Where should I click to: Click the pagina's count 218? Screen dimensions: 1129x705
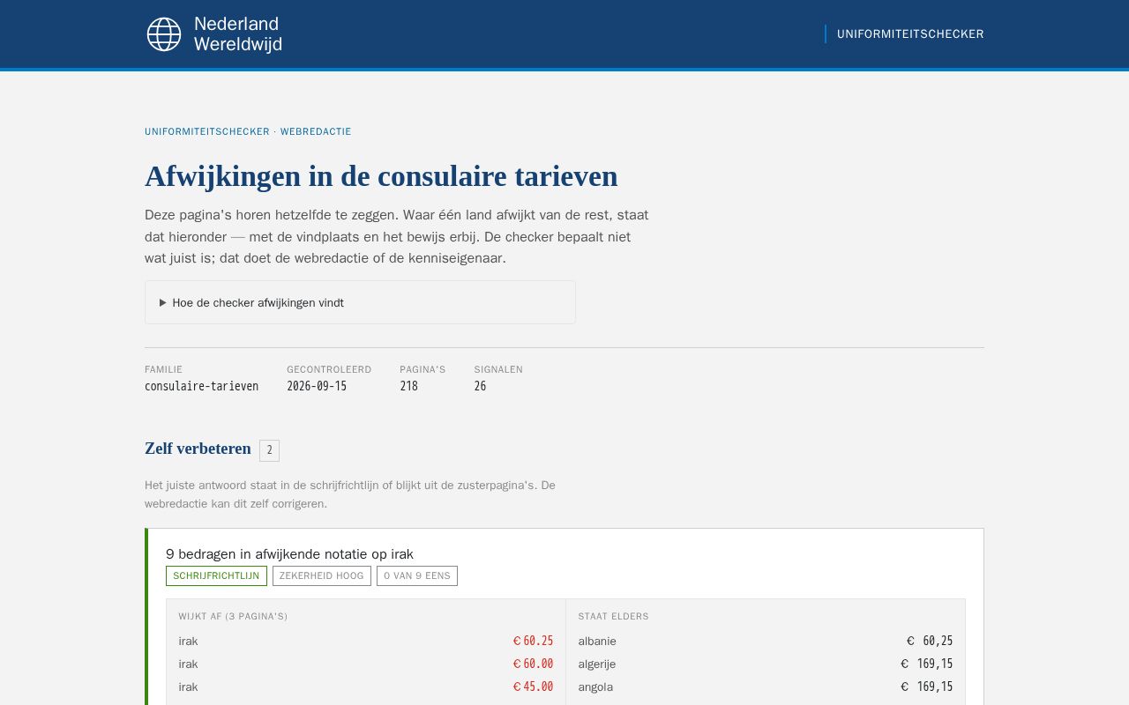click(x=408, y=386)
